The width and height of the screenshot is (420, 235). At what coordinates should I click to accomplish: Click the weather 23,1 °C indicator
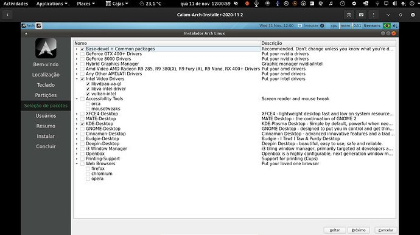click(x=150, y=4)
